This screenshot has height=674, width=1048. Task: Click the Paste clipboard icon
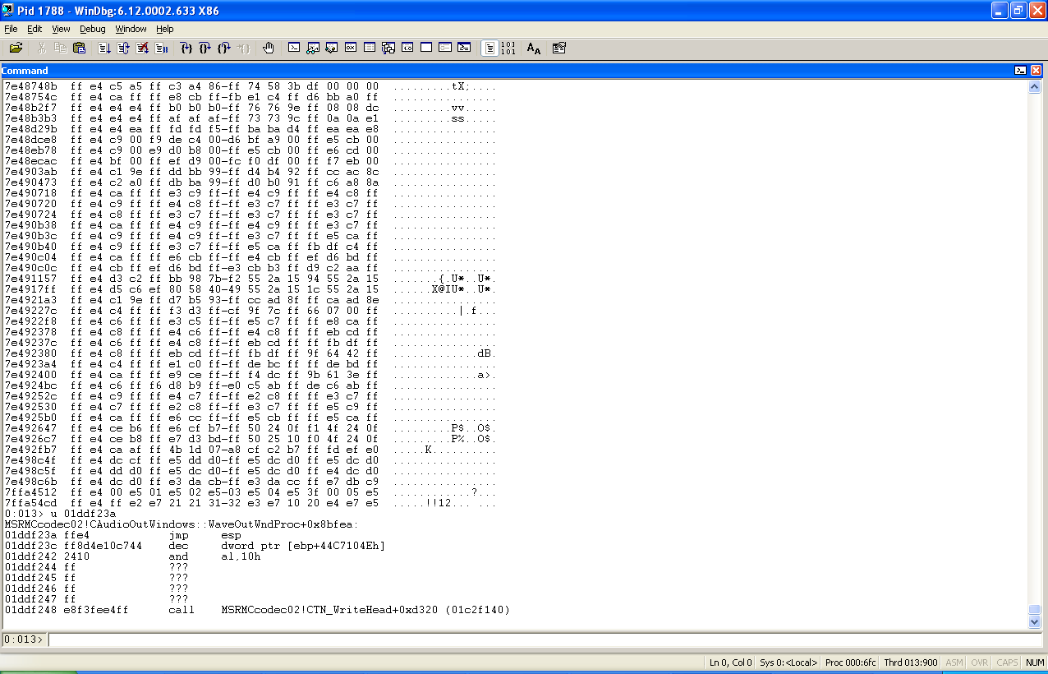[79, 48]
